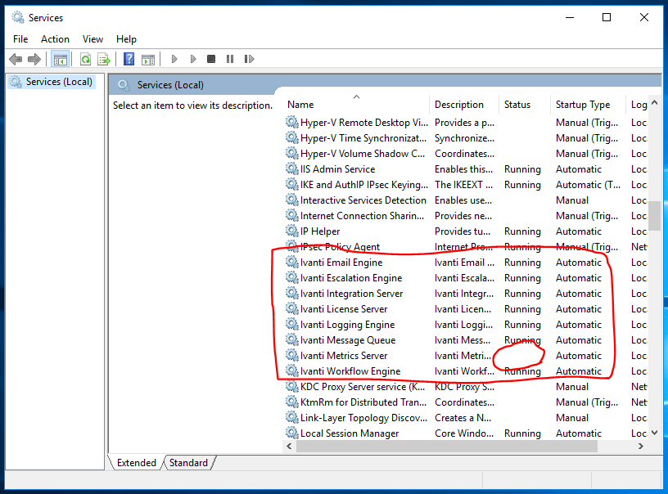This screenshot has height=494, width=668.
Task: Click gear icon of Local Session Manager
Action: point(291,433)
